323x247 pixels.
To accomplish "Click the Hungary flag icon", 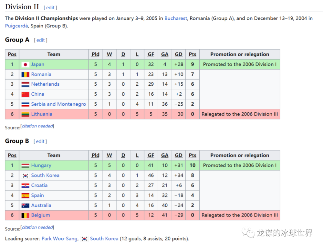I will pos(25,166).
